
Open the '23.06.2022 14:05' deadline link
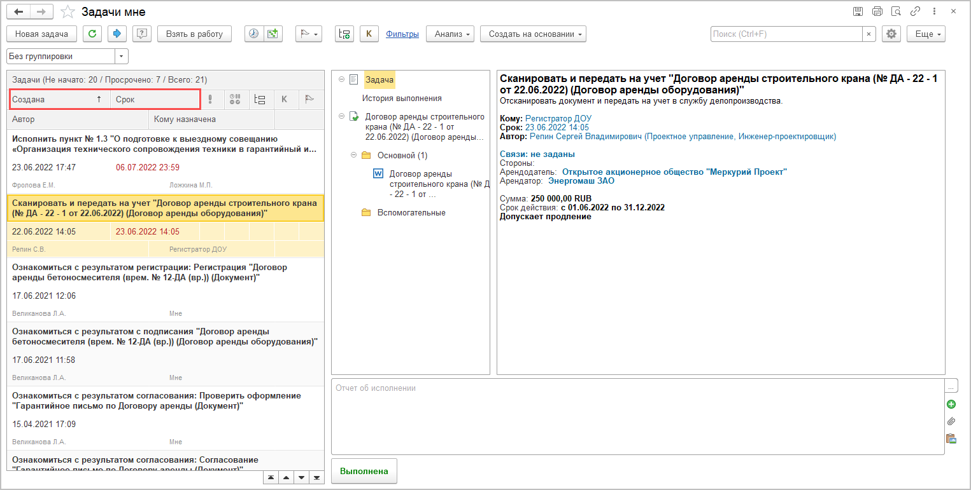pos(557,128)
